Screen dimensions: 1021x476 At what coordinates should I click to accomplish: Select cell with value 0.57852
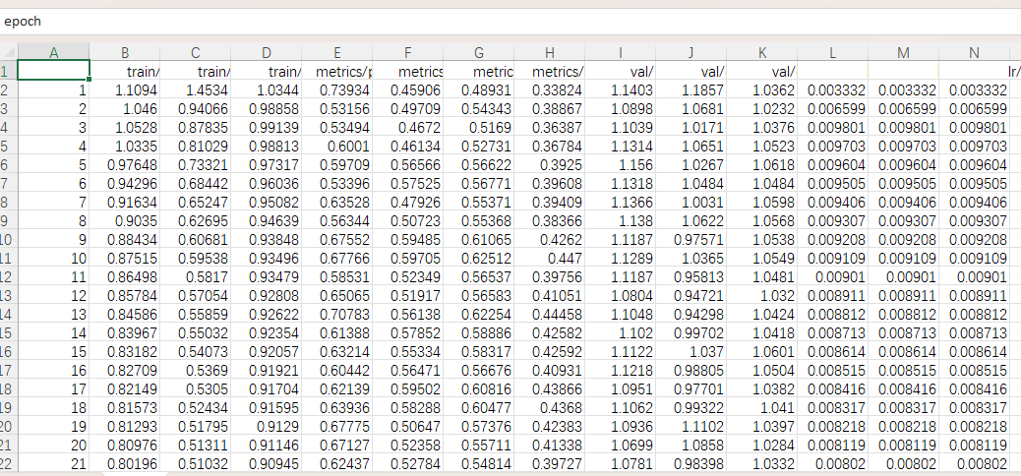[407, 333]
